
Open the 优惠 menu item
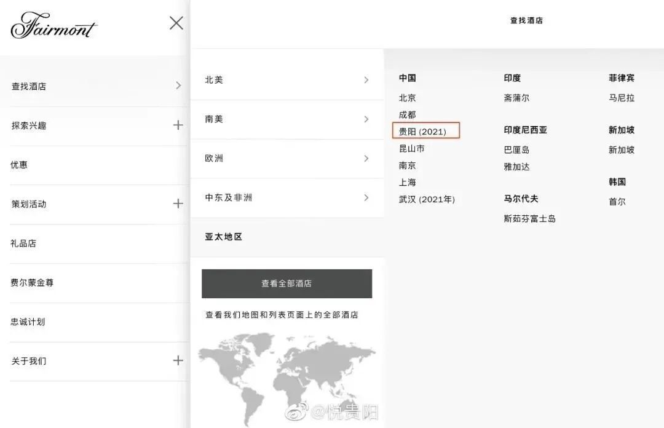pyautogui.click(x=19, y=165)
